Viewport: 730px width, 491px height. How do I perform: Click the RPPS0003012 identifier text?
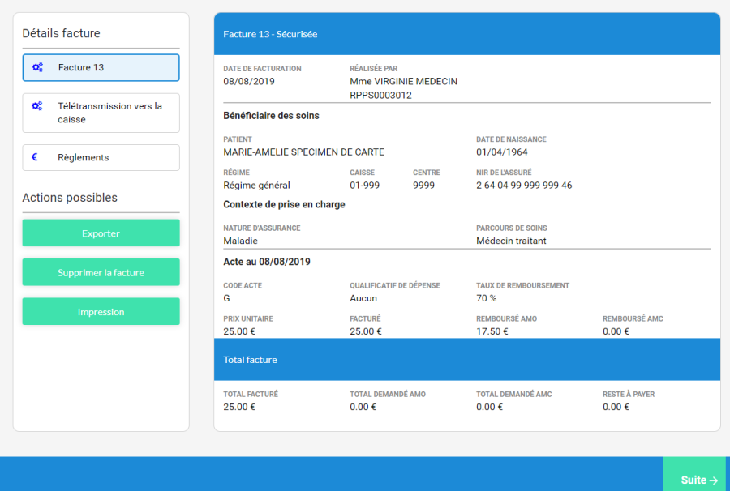(x=380, y=96)
